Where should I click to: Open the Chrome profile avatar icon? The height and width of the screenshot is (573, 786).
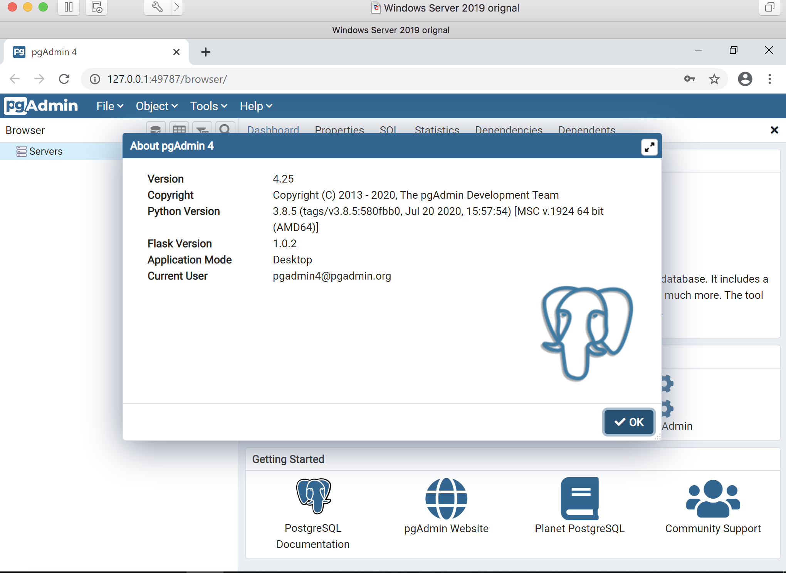pos(745,79)
